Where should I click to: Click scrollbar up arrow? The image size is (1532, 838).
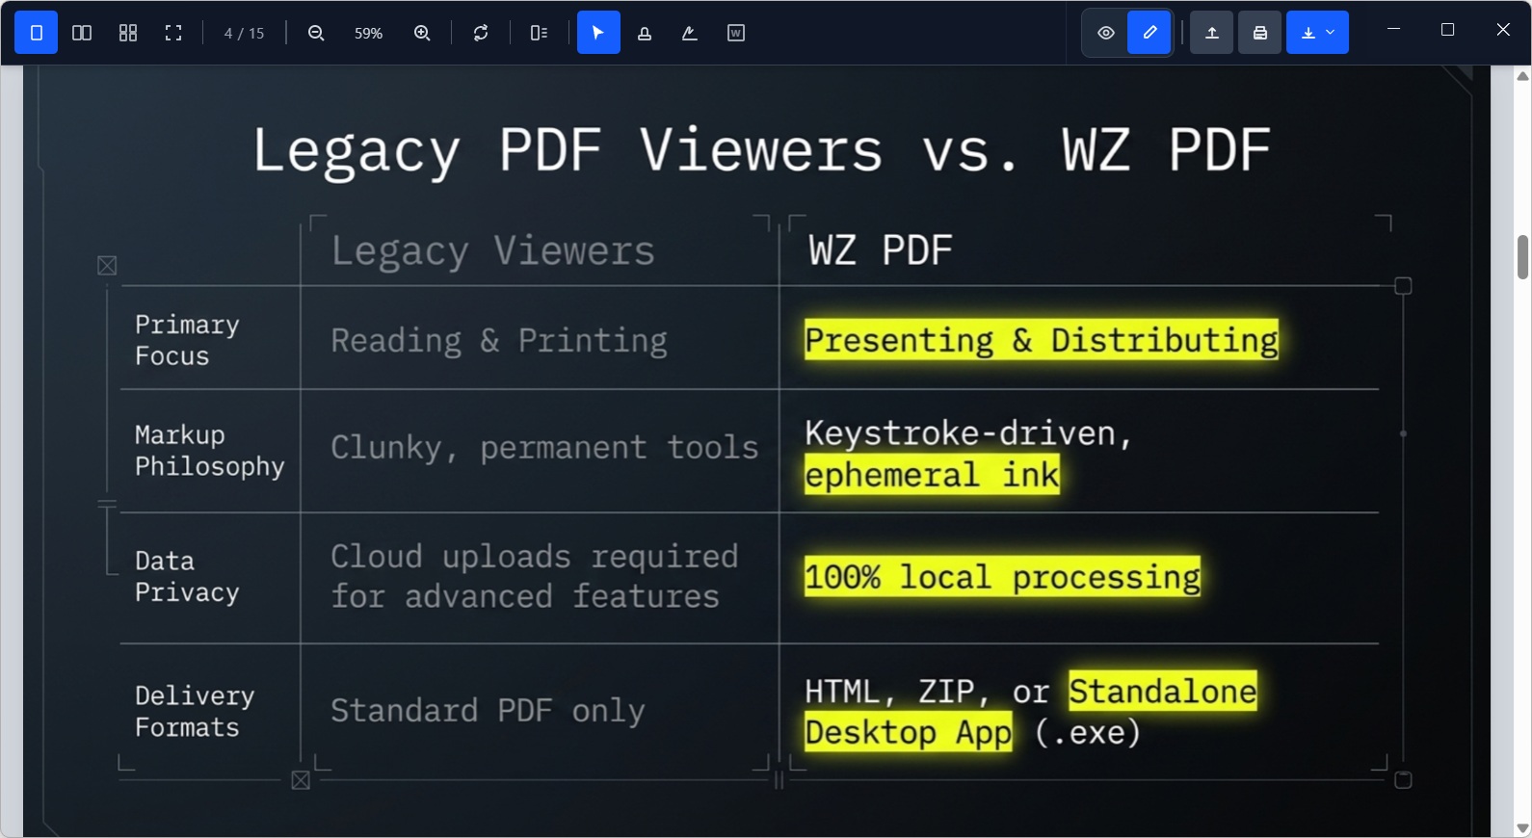point(1522,76)
